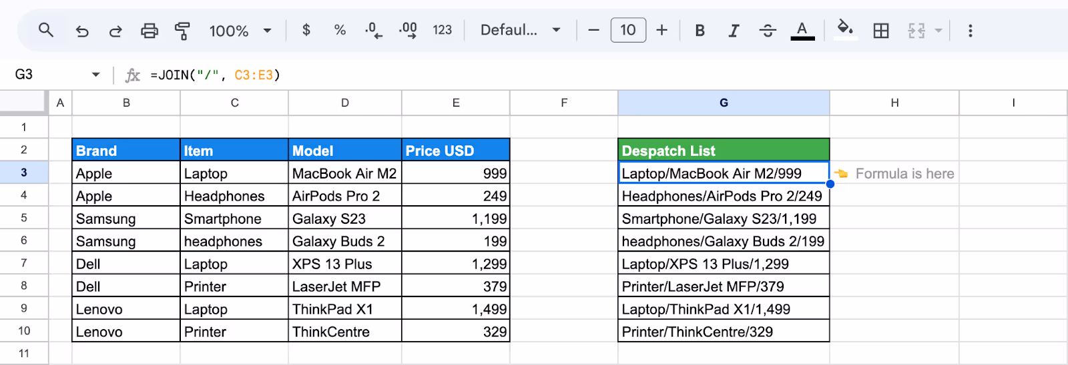Select cell containing XPS 13 Plus

tap(345, 264)
